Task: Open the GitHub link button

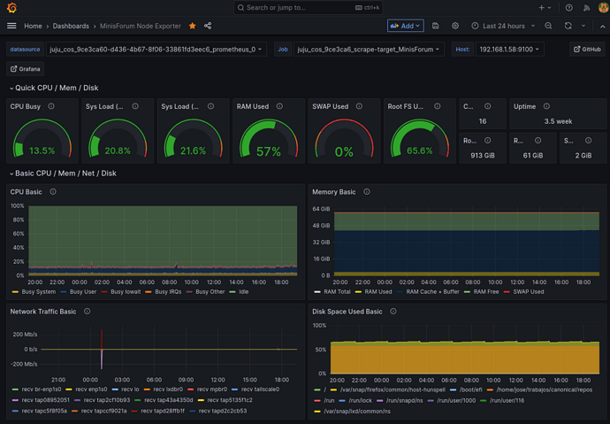Action: pyautogui.click(x=587, y=50)
